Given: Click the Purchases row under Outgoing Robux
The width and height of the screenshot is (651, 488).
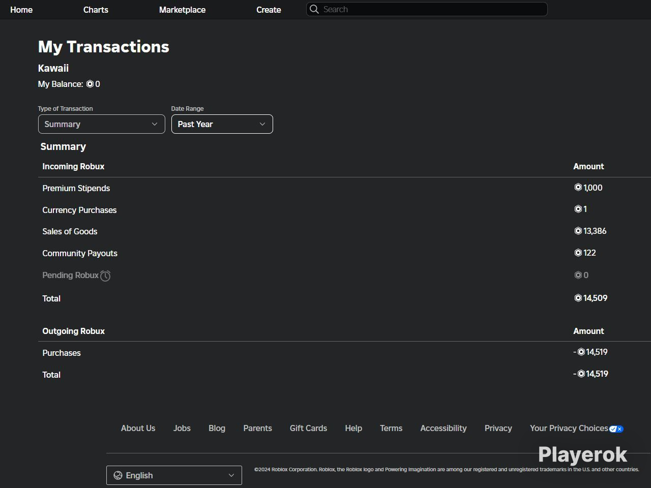Looking at the screenshot, I should pos(62,353).
